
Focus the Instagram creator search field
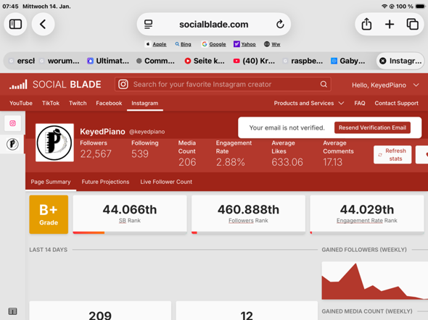pos(223,85)
